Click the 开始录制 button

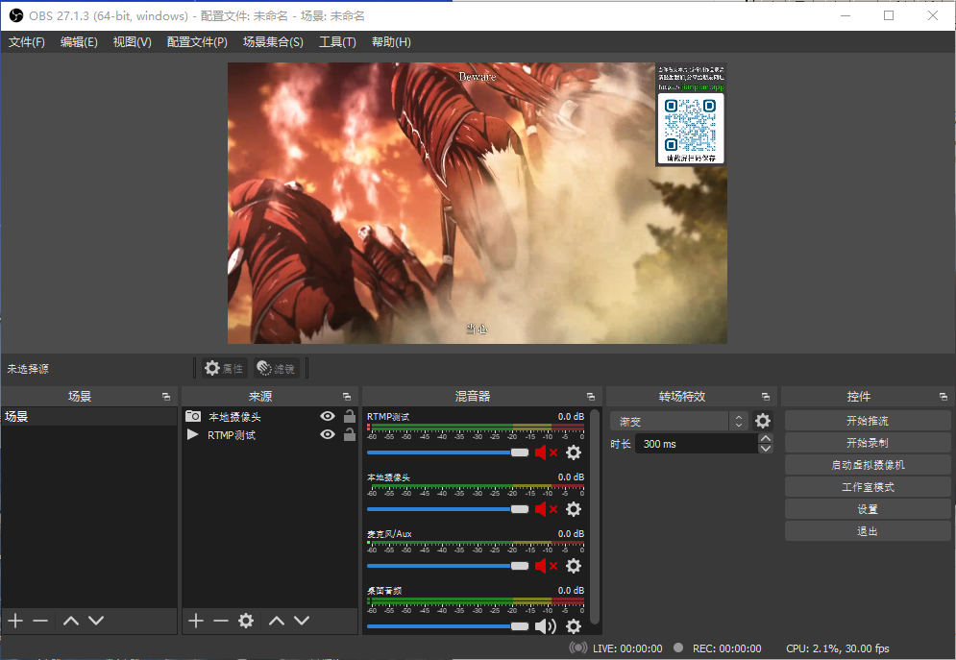(x=867, y=443)
